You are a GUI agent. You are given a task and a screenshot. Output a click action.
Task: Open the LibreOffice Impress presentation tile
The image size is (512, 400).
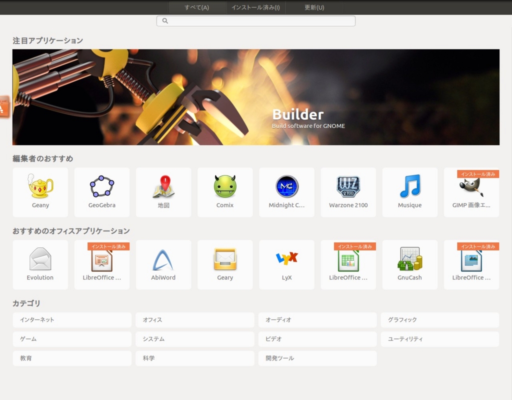tap(102, 265)
